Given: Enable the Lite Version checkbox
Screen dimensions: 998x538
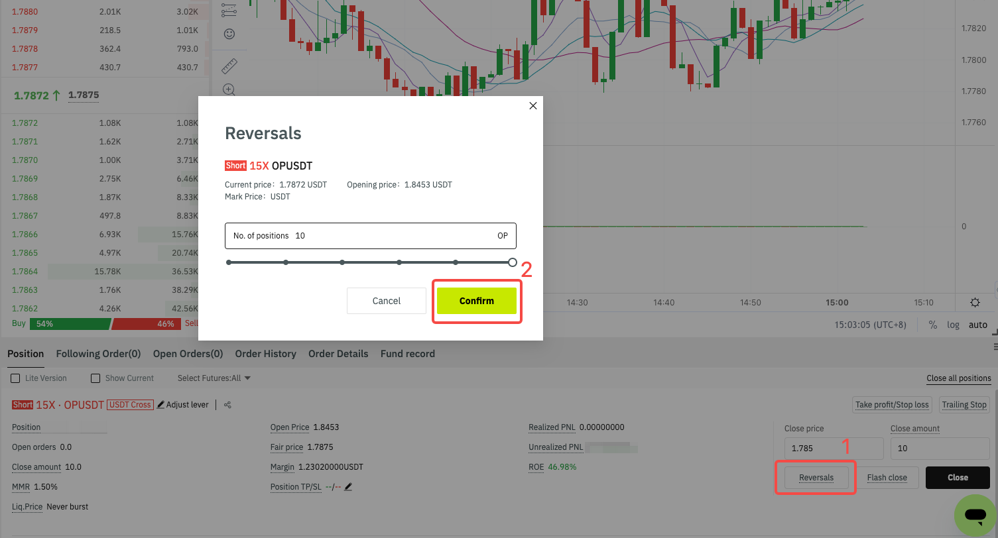Looking at the screenshot, I should pos(15,378).
